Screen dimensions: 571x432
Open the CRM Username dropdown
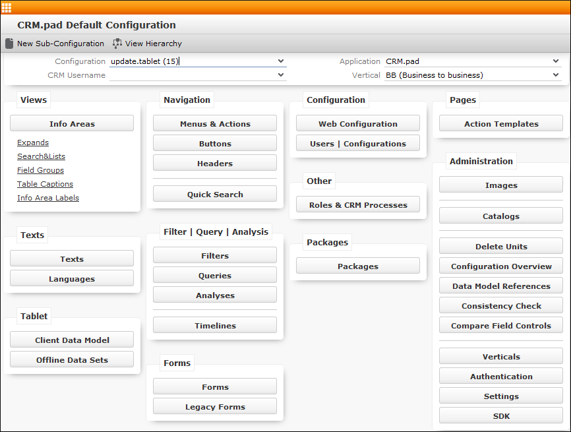pyautogui.click(x=281, y=75)
